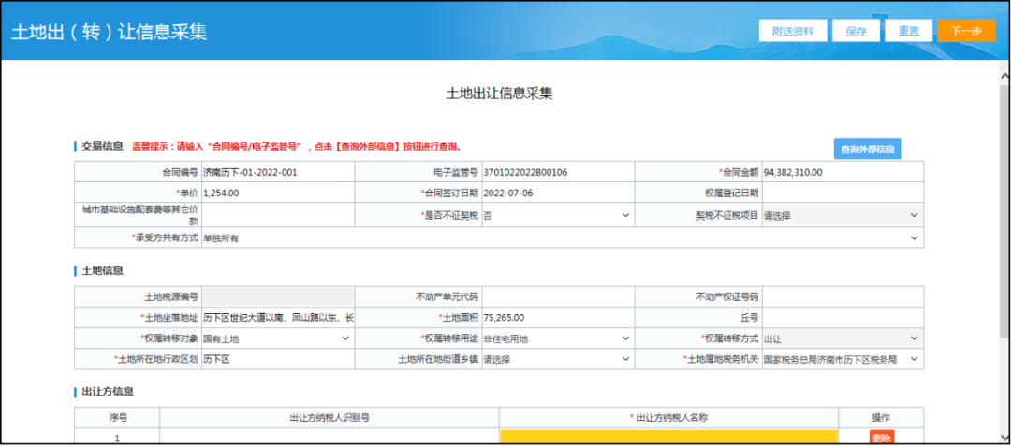1011x446 pixels.
Task: Click the 土地坐落地址 field
Action: pyautogui.click(x=277, y=317)
